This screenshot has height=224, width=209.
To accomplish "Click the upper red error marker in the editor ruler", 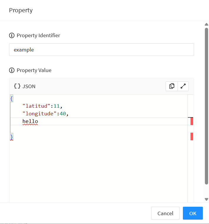I will point(192,121).
